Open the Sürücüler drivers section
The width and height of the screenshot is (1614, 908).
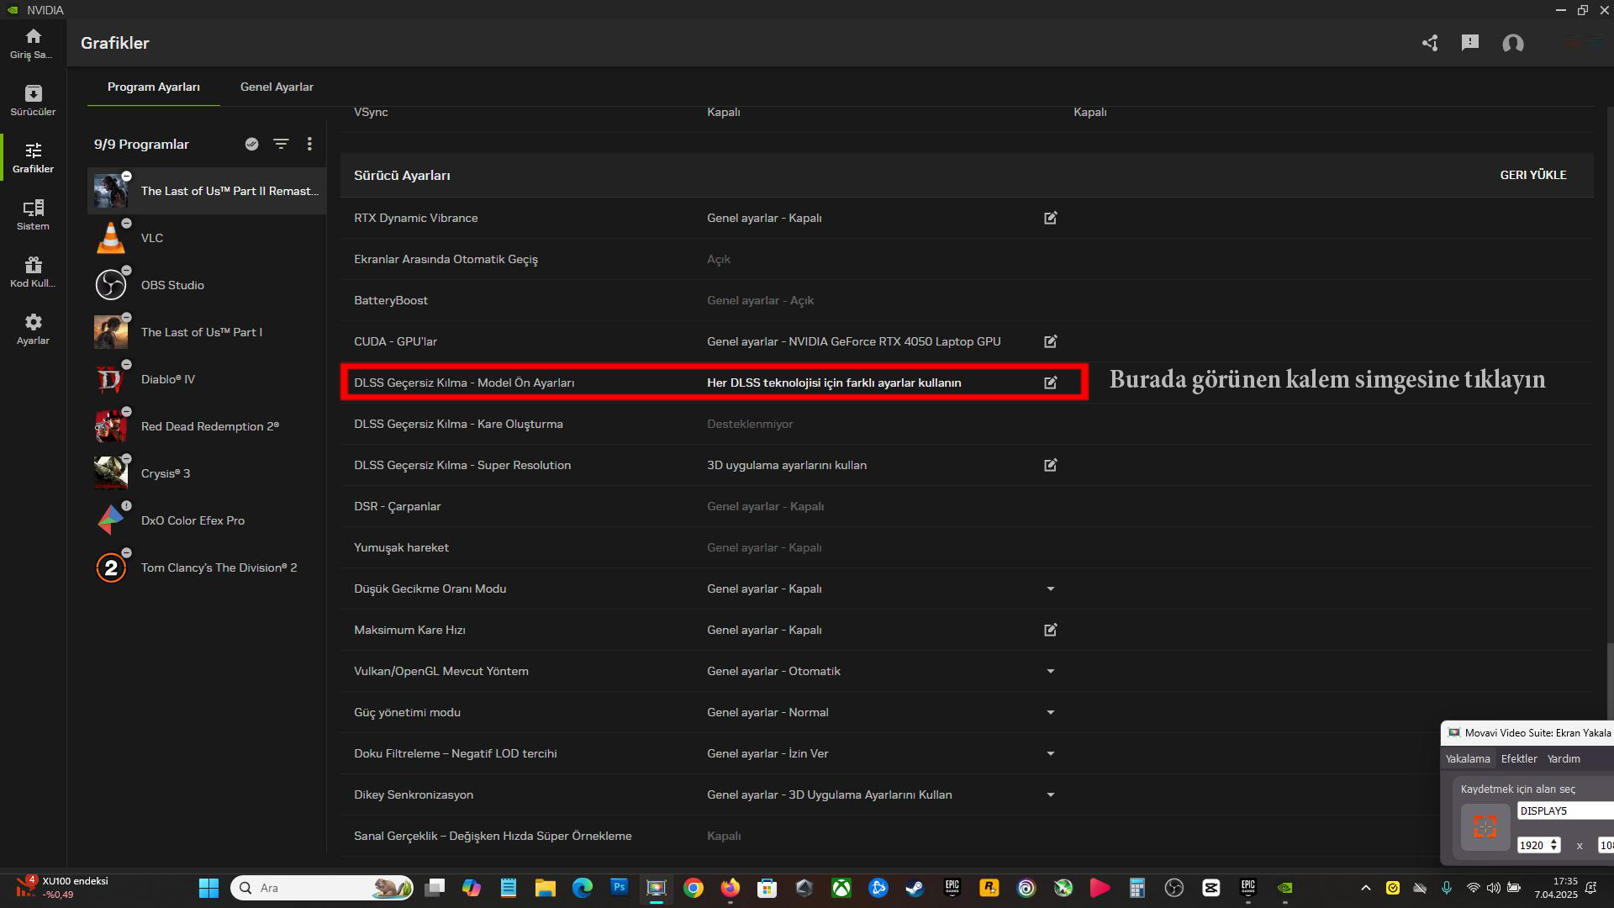click(33, 100)
